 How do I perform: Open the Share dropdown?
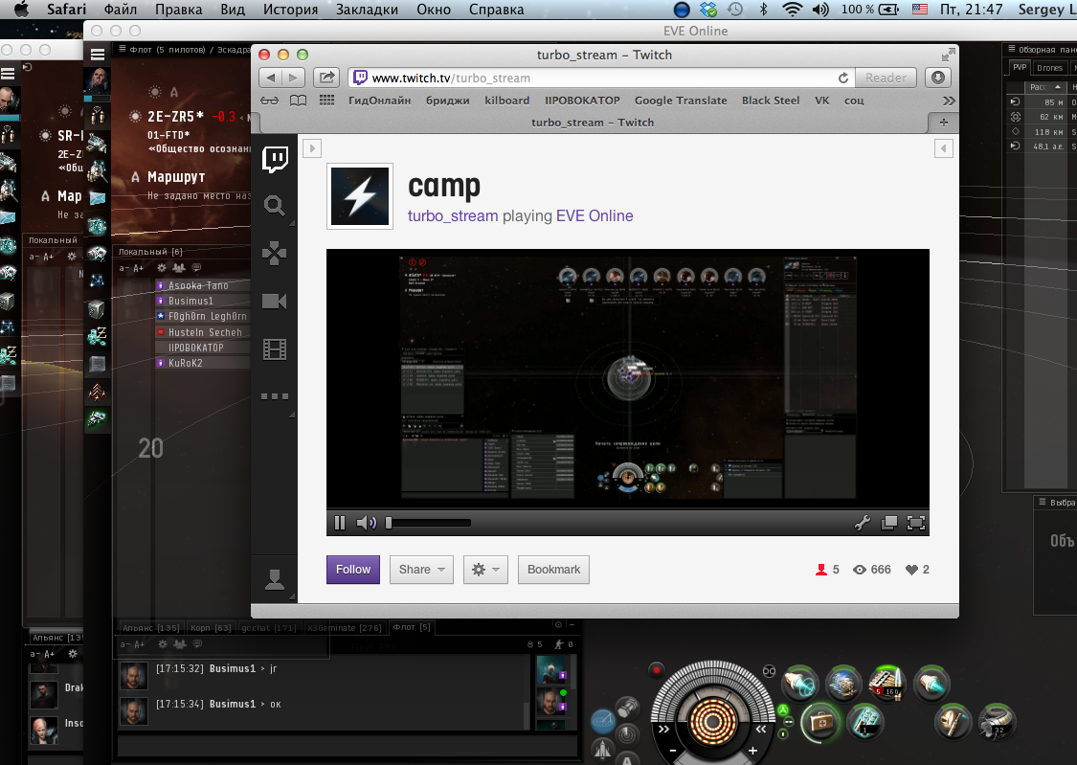pos(422,570)
